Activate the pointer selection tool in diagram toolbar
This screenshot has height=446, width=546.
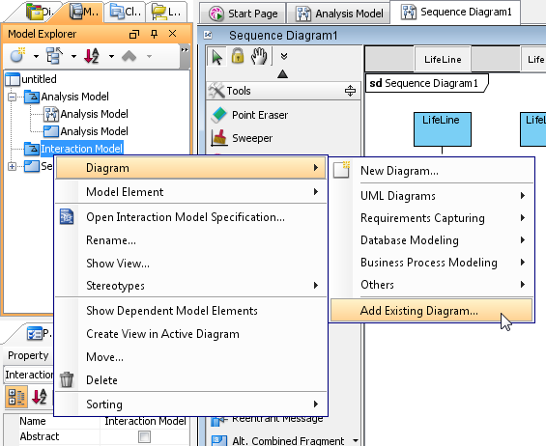coord(217,56)
